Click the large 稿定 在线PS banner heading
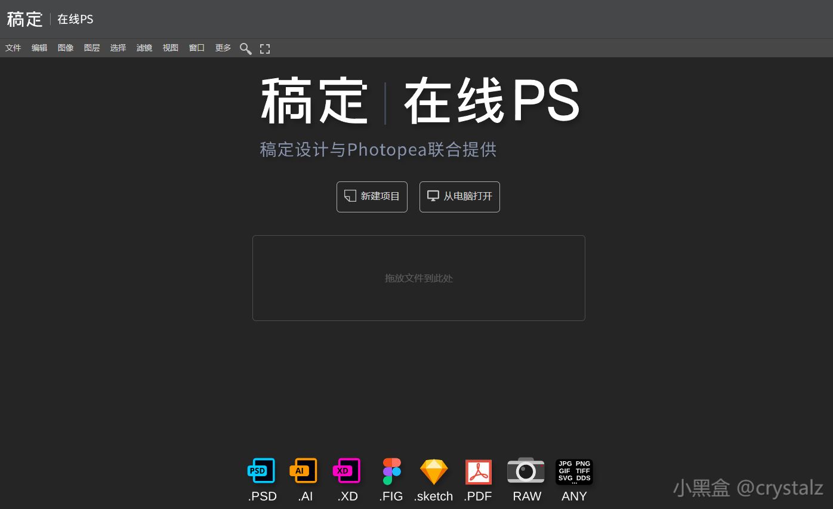This screenshot has width=833, height=509. click(420, 101)
